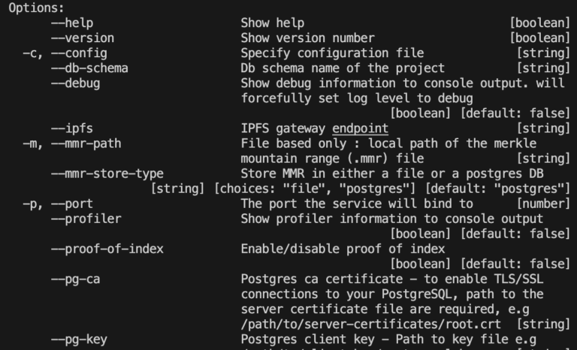Click "[boolean]" type beside Show version number
The height and width of the screenshot is (350, 577).
pos(540,38)
